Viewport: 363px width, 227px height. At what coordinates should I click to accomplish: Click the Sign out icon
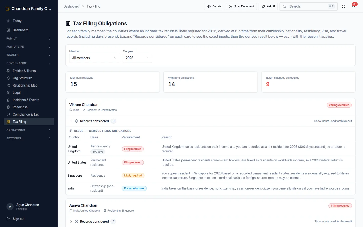pos(8,219)
